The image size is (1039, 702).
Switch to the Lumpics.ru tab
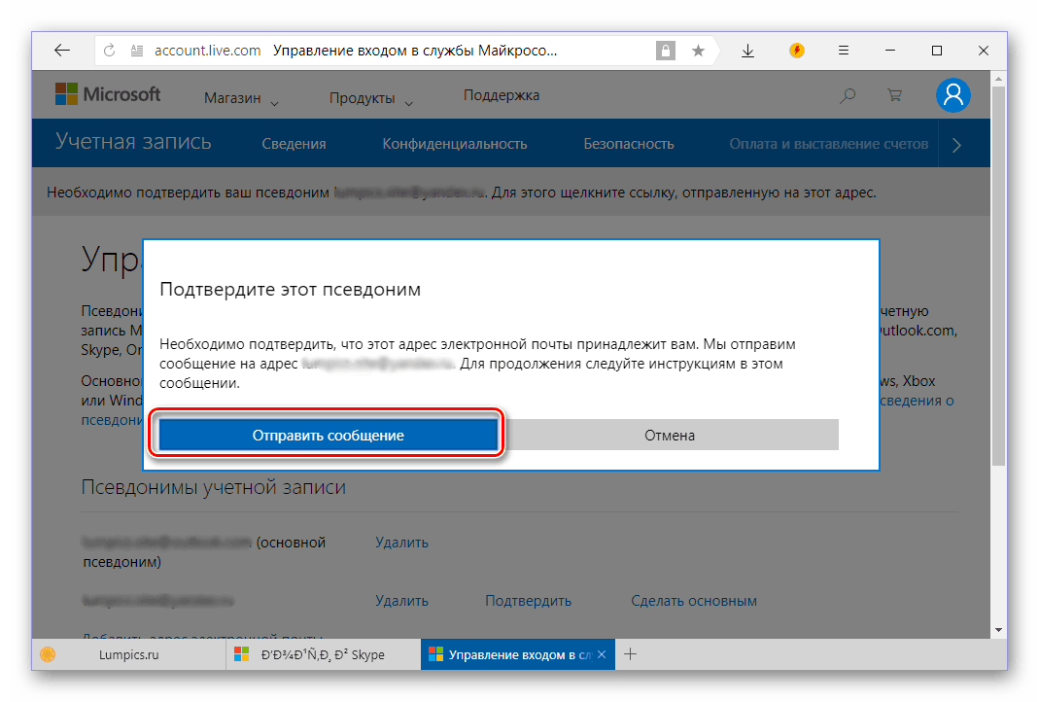pyautogui.click(x=128, y=654)
